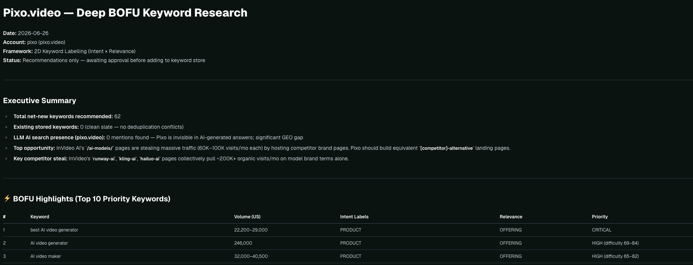The image size is (693, 265).
Task: Click the keyword cell AI video maker
Action: (x=46, y=256)
